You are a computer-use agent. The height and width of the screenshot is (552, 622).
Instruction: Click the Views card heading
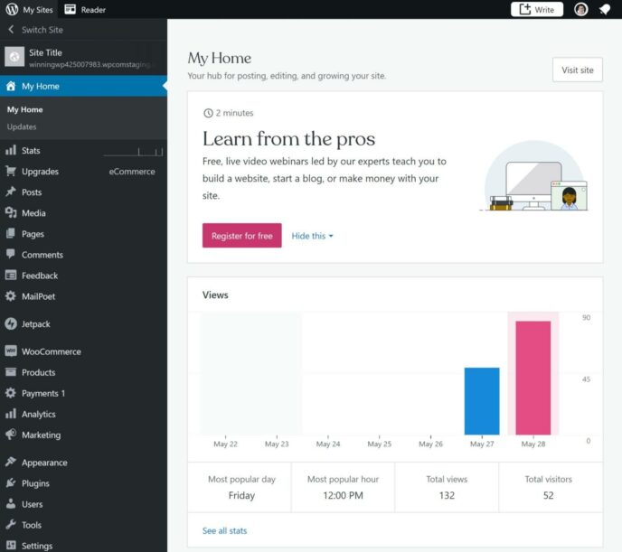pyautogui.click(x=215, y=295)
